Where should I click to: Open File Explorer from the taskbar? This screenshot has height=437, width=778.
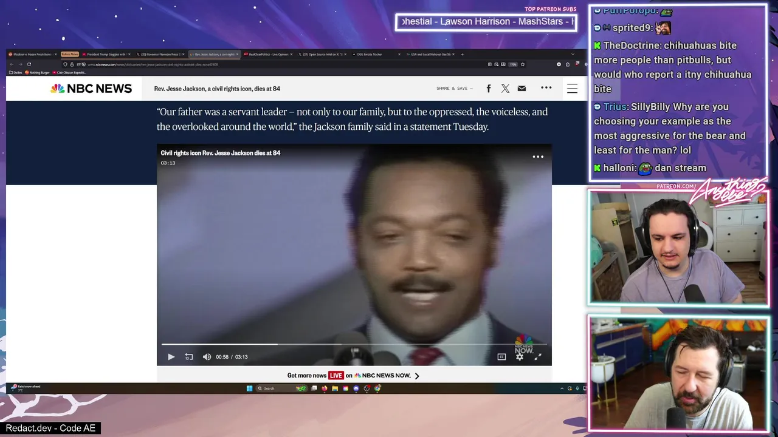335,388
